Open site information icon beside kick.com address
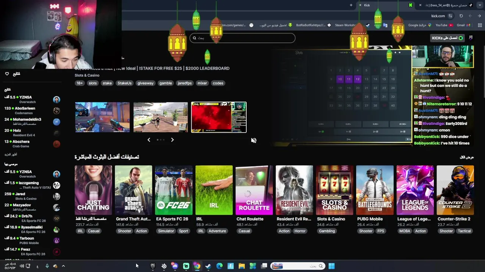 450,16
